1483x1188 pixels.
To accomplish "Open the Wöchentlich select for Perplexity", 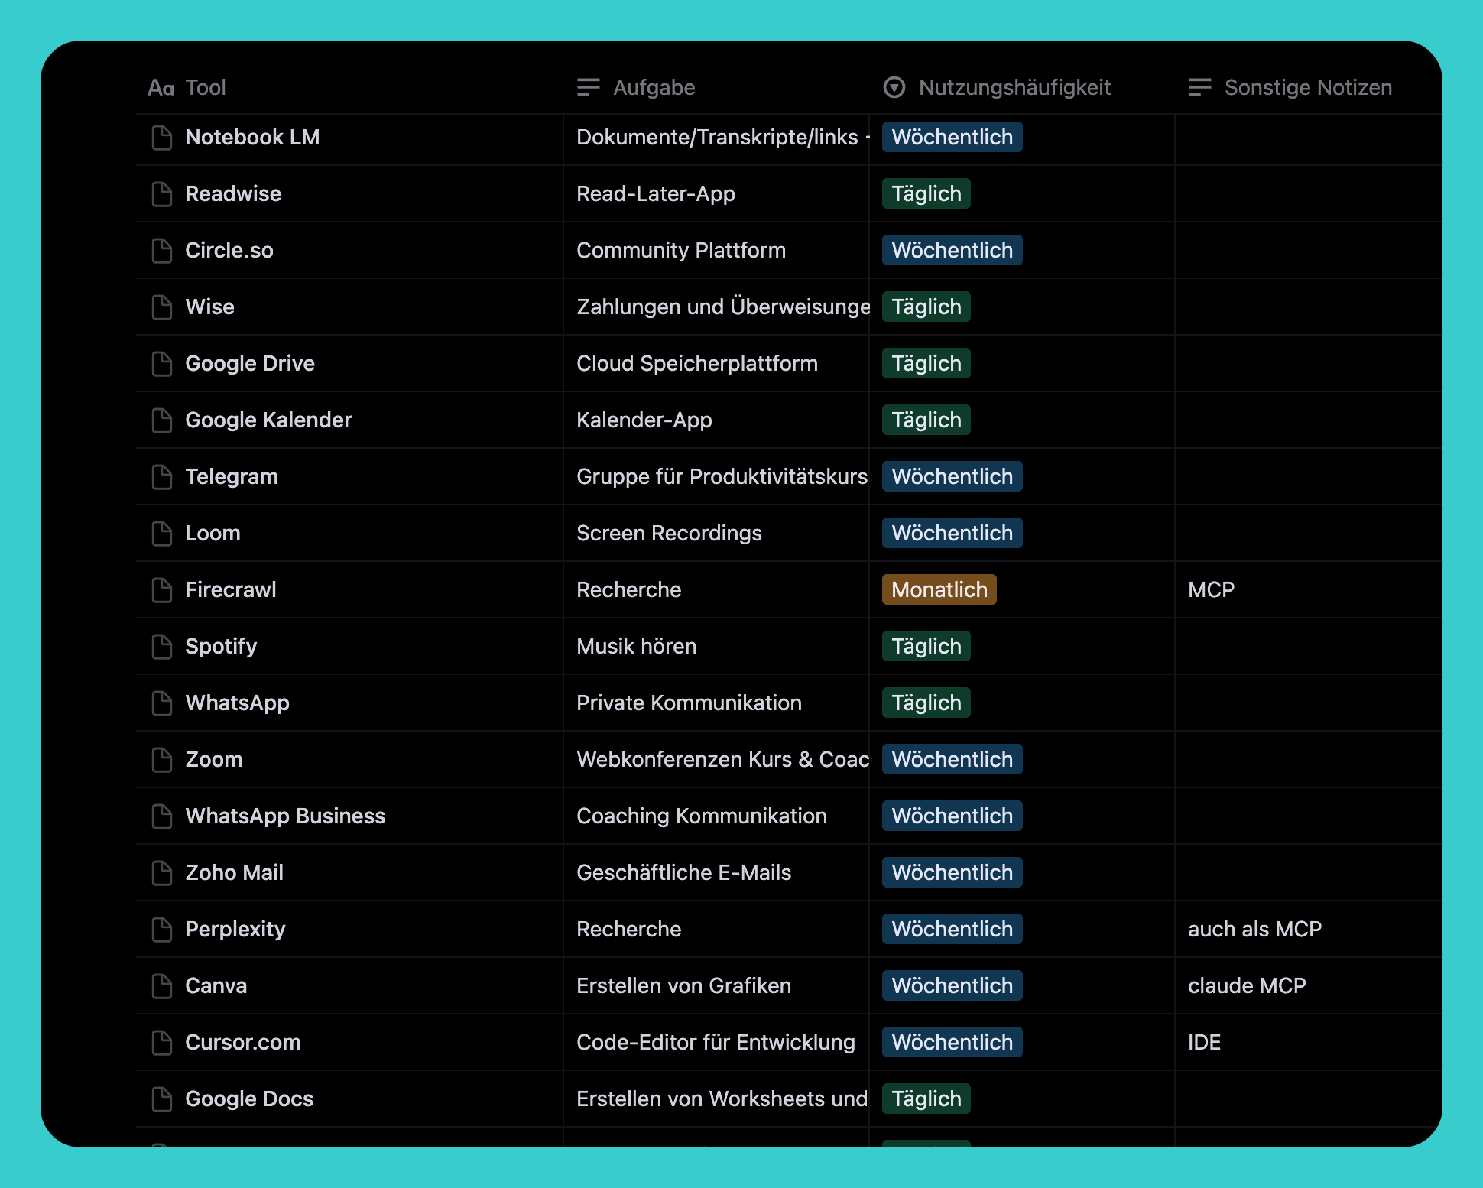I will pyautogui.click(x=952, y=930).
